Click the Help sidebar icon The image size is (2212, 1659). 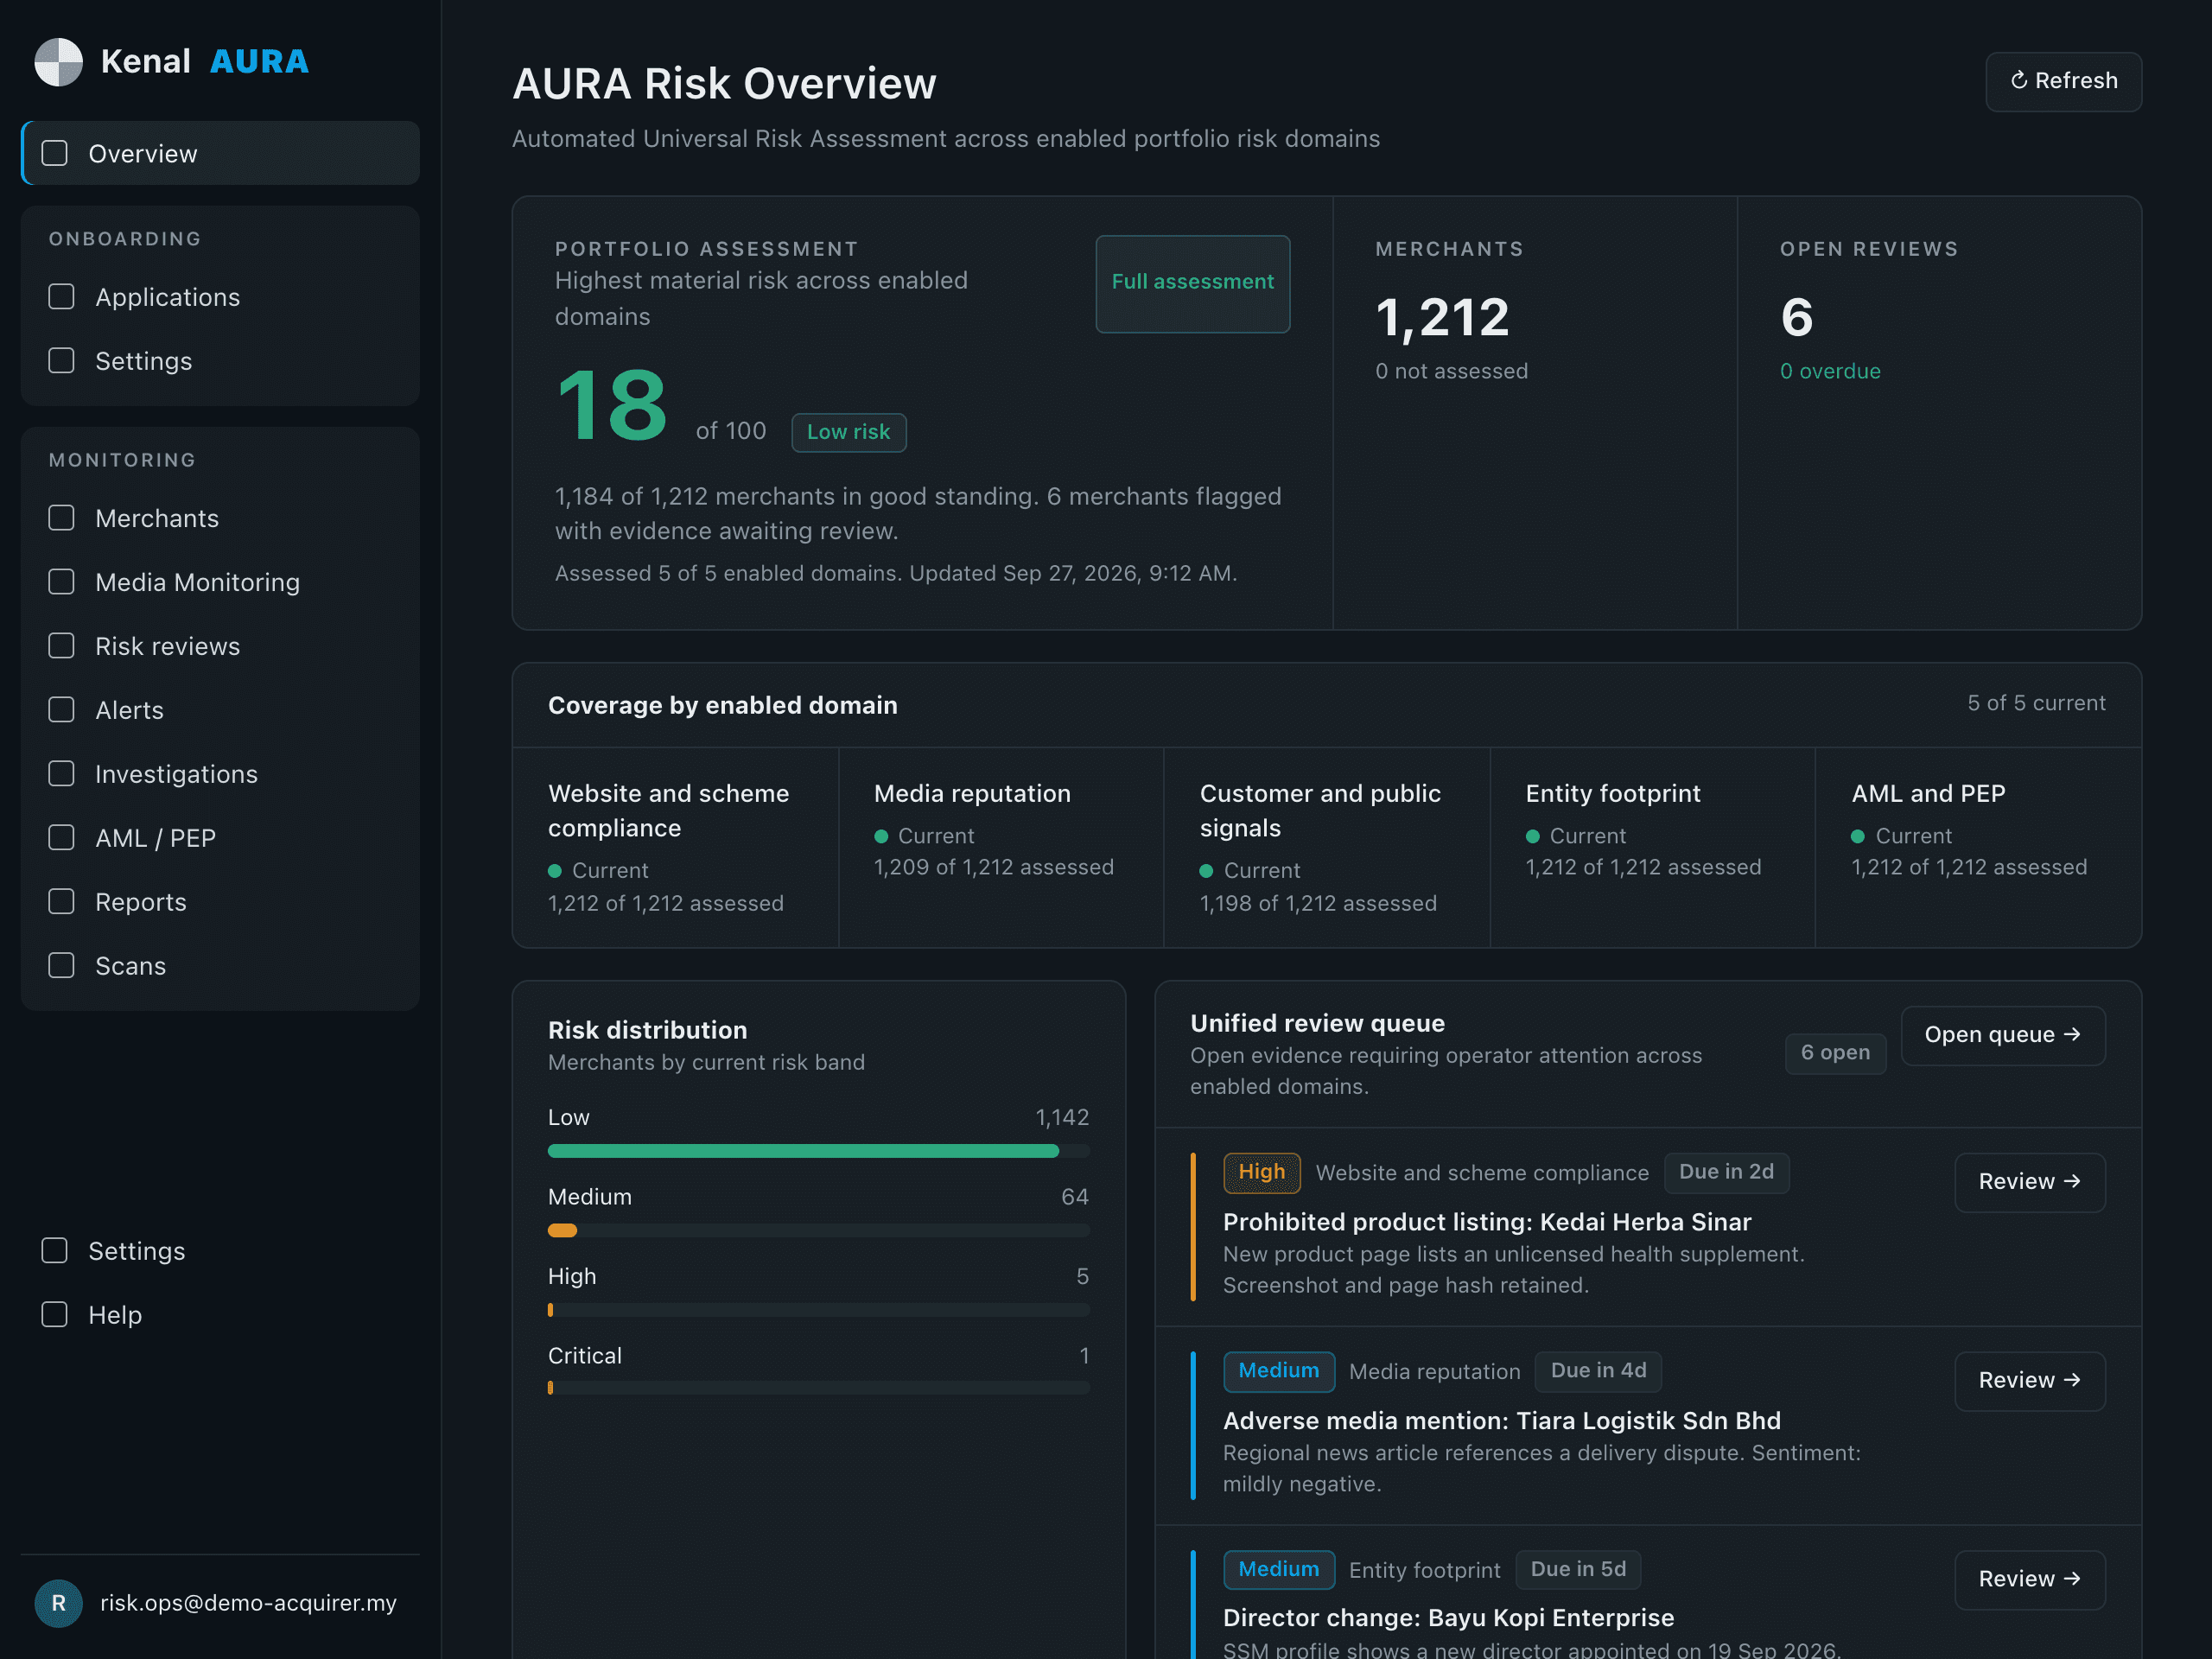(55, 1315)
